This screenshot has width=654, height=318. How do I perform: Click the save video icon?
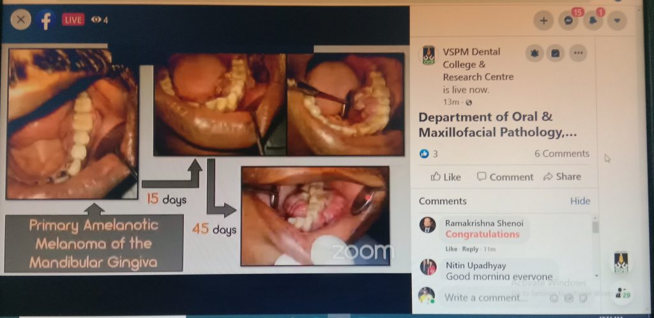click(x=556, y=53)
